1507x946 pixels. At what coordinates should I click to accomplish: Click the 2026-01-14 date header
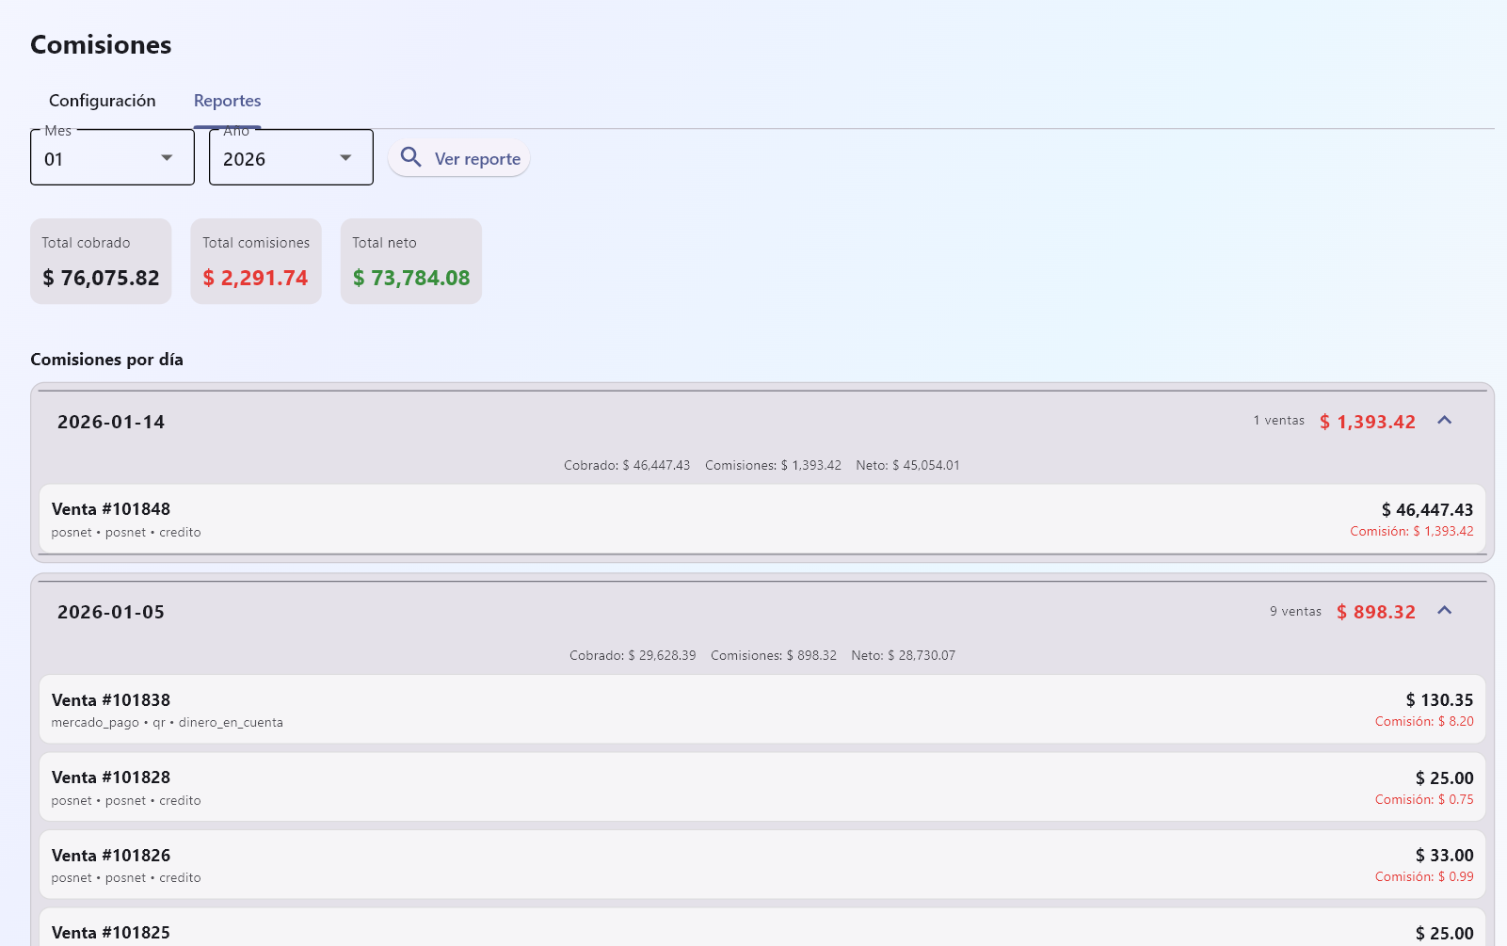point(111,423)
